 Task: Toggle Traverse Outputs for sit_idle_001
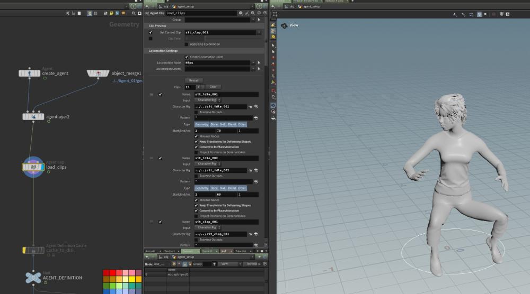point(197,112)
